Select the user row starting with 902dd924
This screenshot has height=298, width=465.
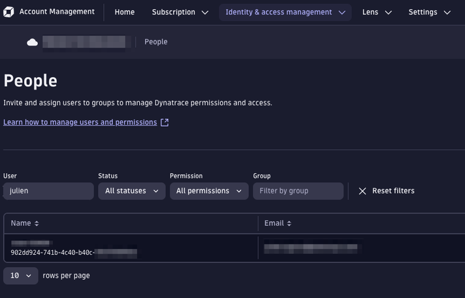click(131, 248)
